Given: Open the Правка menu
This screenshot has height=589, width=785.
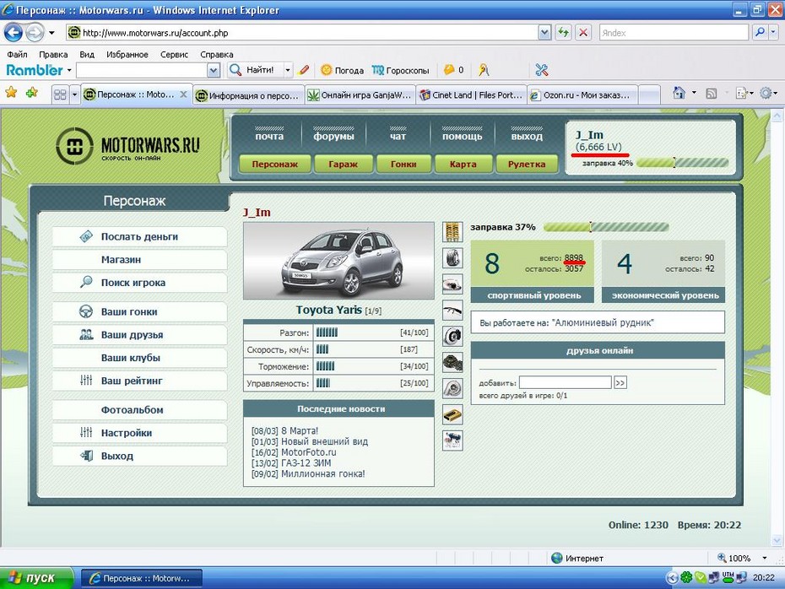Looking at the screenshot, I should (x=53, y=55).
